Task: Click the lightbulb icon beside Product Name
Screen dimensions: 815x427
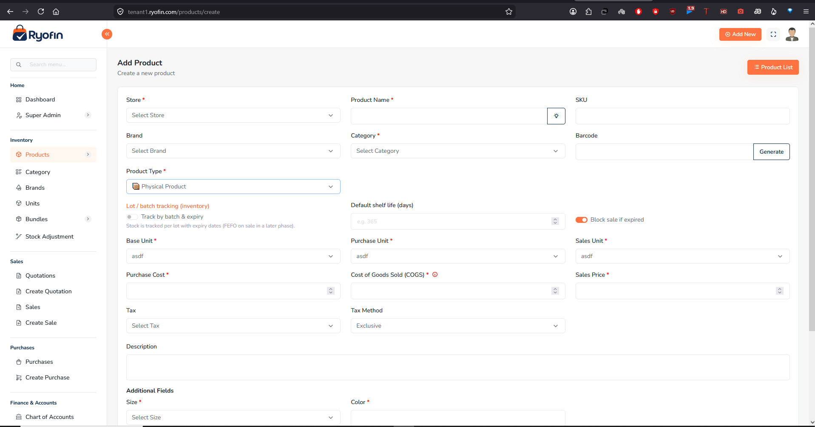Action: 556,116
